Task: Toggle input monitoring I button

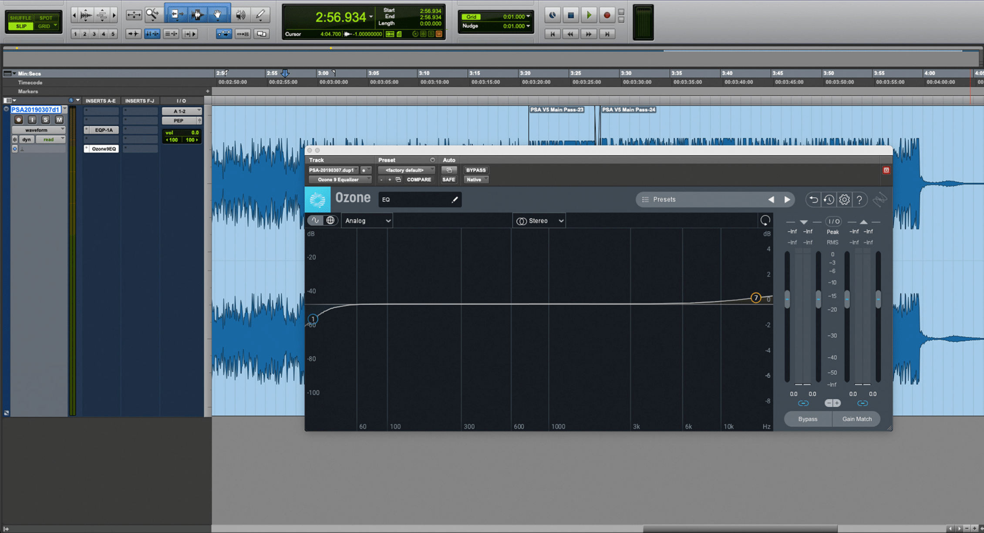Action: pyautogui.click(x=32, y=120)
